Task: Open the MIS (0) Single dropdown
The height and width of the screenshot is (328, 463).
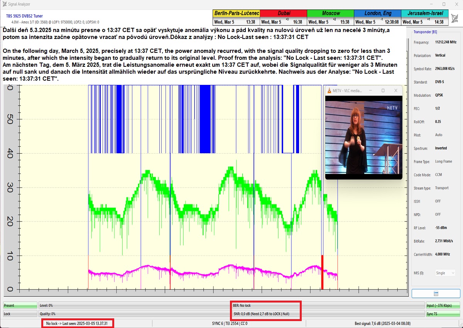Action: coord(445,273)
